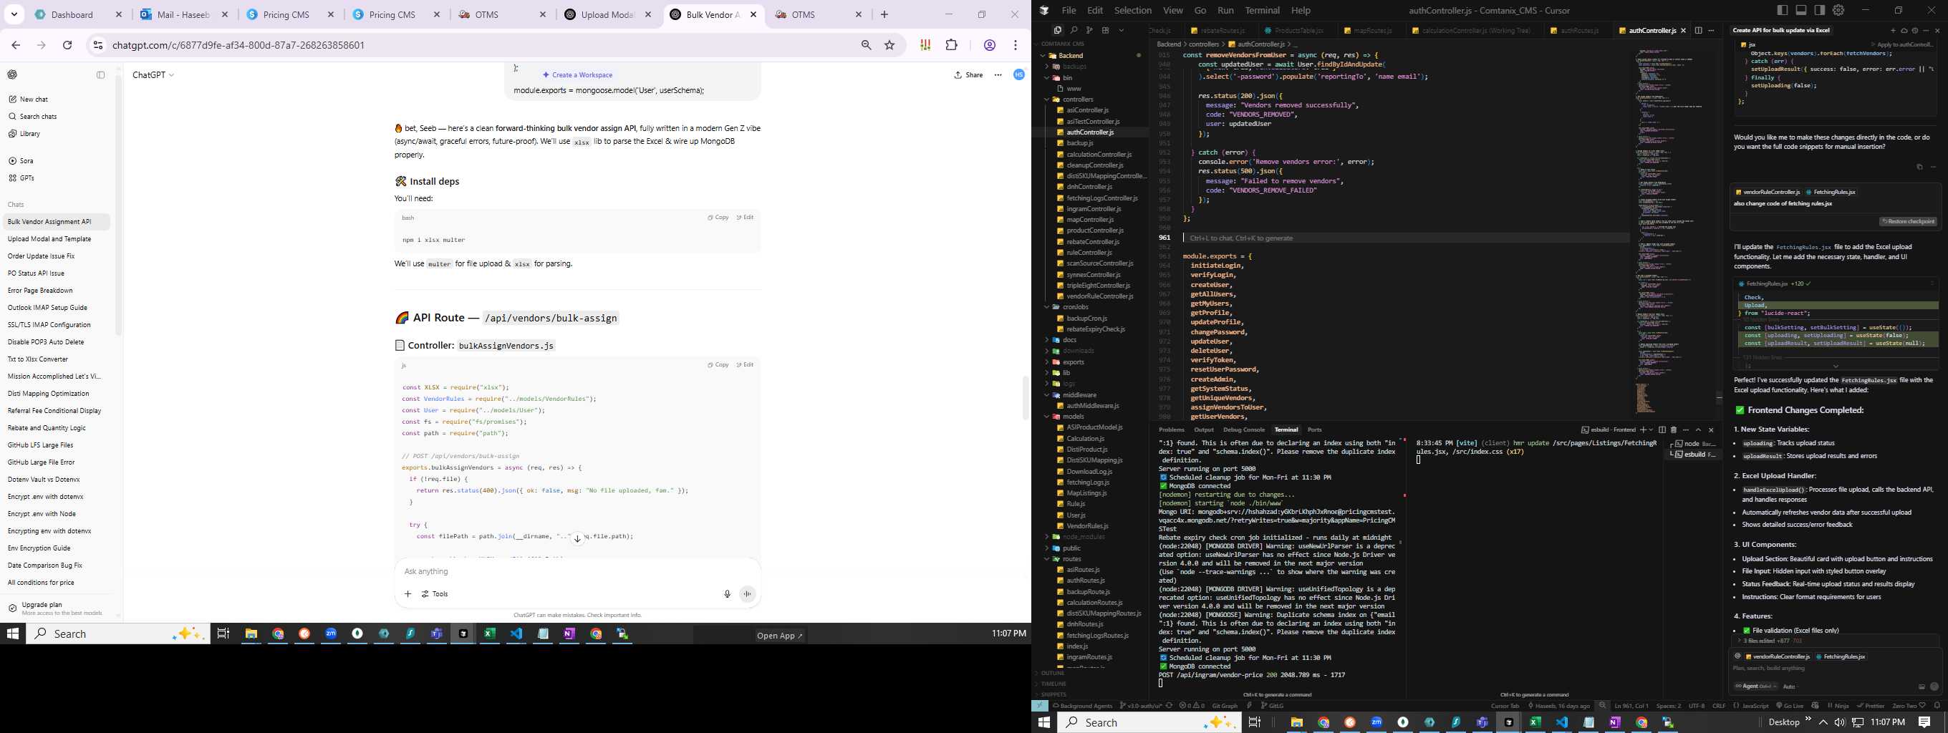Switch to the Problems panel tab
This screenshot has width=1948, height=733.
[1172, 430]
